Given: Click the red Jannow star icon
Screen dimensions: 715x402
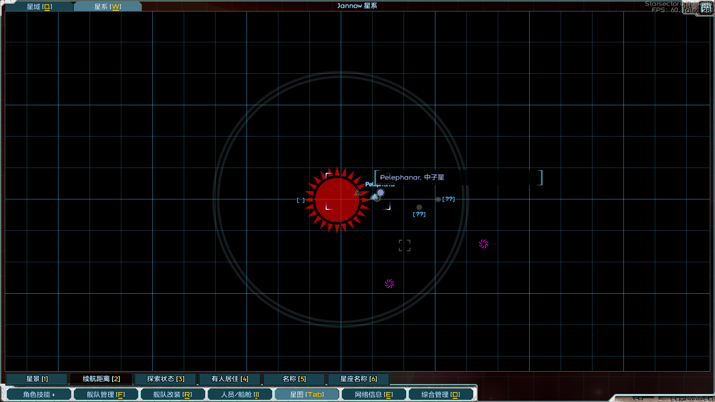Looking at the screenshot, I should tap(337, 199).
